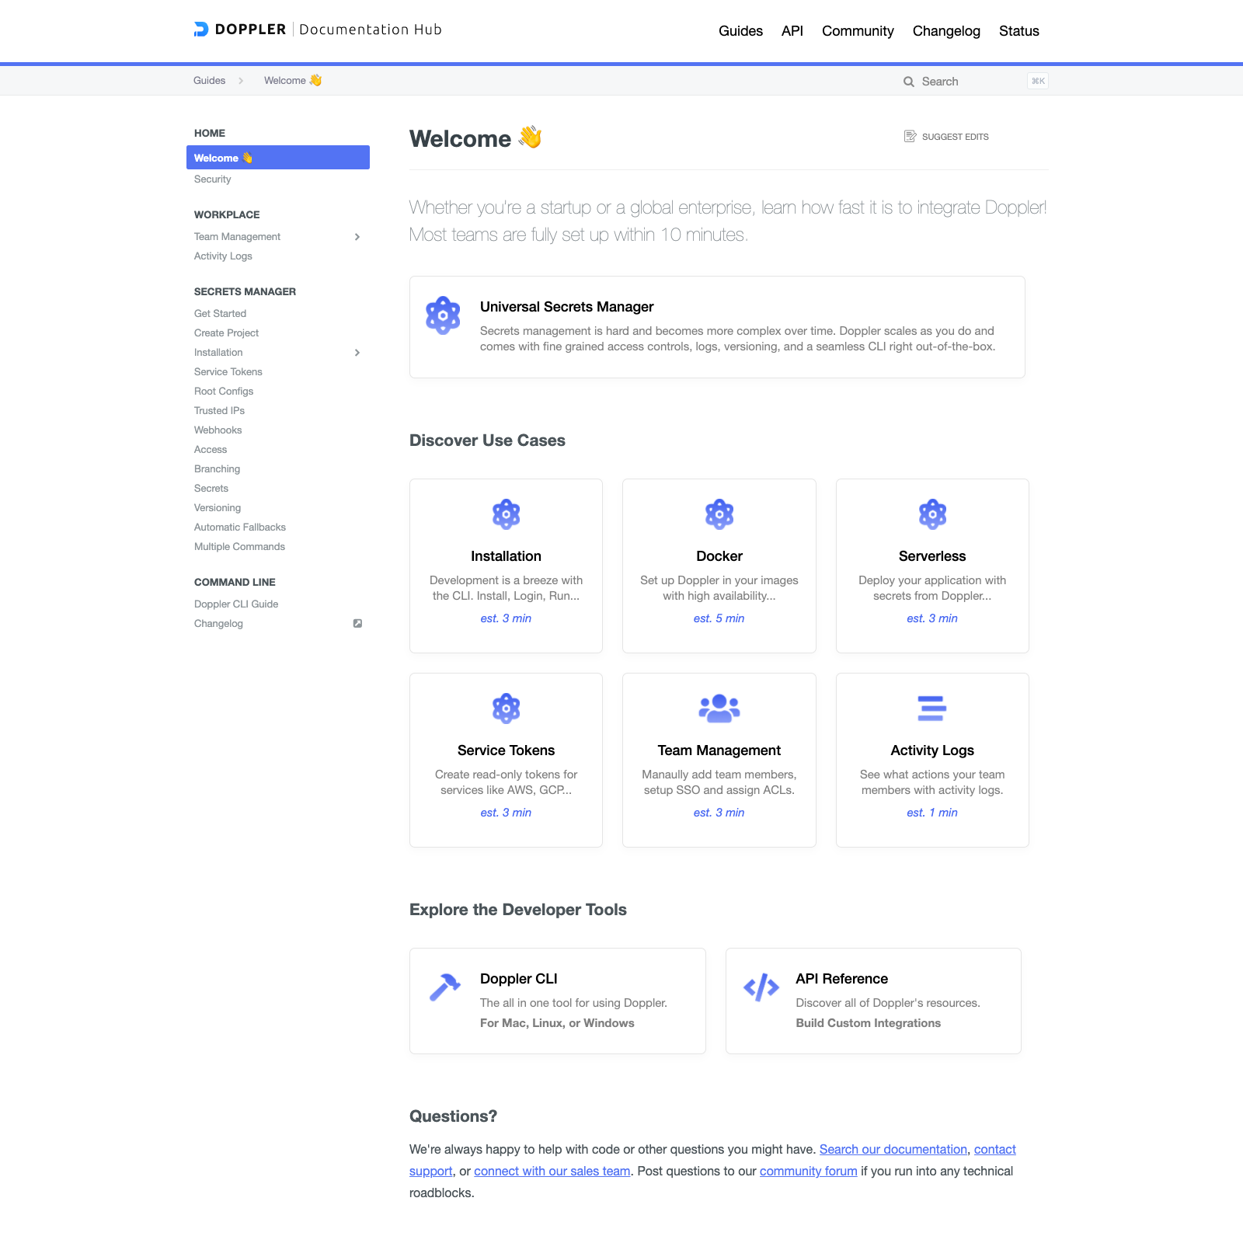The width and height of the screenshot is (1243, 1243).
Task: Follow the connect with our sales team link
Action: click(x=552, y=1171)
